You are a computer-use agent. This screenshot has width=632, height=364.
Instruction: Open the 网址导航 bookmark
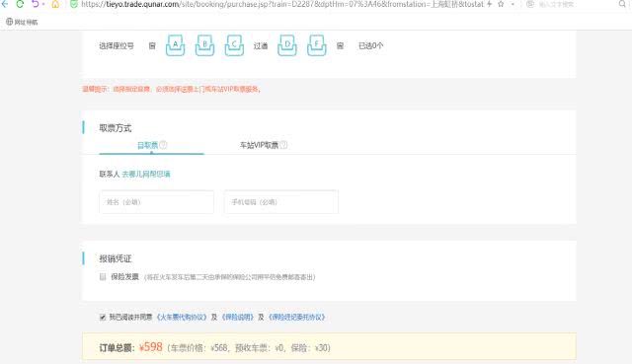click(x=22, y=22)
